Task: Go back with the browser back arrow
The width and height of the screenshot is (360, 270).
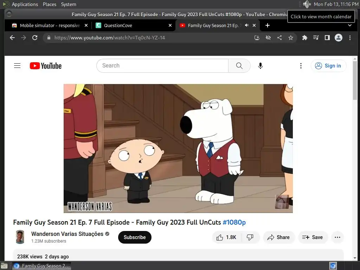Action: click(12, 38)
